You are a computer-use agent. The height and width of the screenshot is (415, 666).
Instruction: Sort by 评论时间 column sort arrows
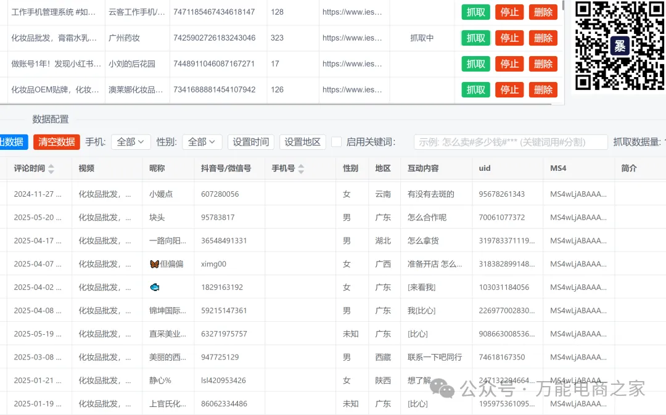[x=51, y=168]
